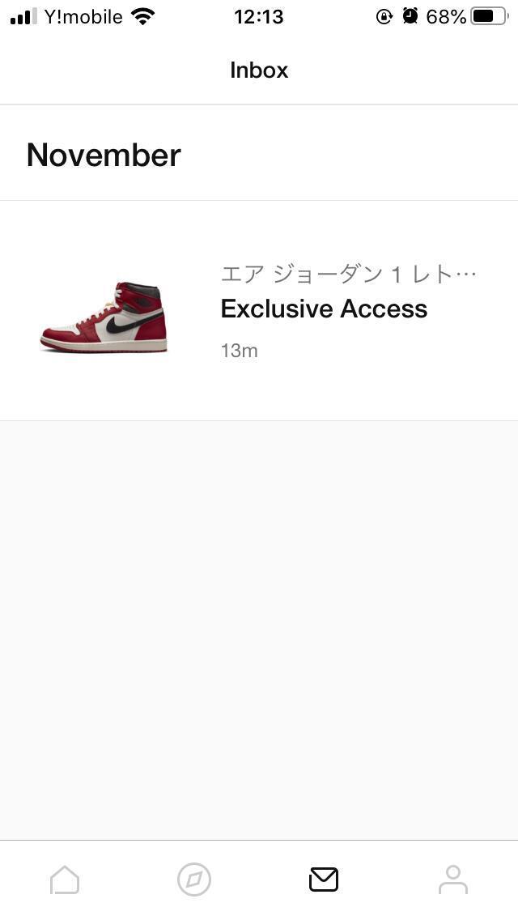Open the Air Jordan 1 sneaker thumbnail
The image size is (518, 920).
pyautogui.click(x=104, y=317)
